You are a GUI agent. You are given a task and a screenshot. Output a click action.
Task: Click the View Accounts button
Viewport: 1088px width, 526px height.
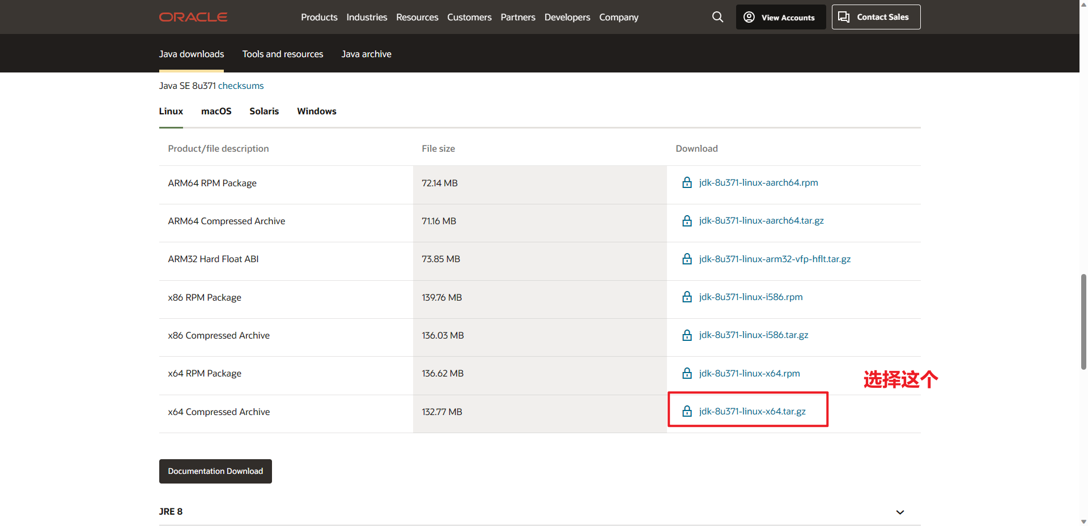781,17
